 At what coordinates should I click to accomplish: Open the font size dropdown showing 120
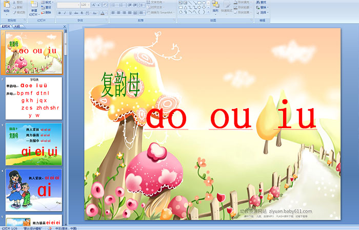click(x=85, y=5)
